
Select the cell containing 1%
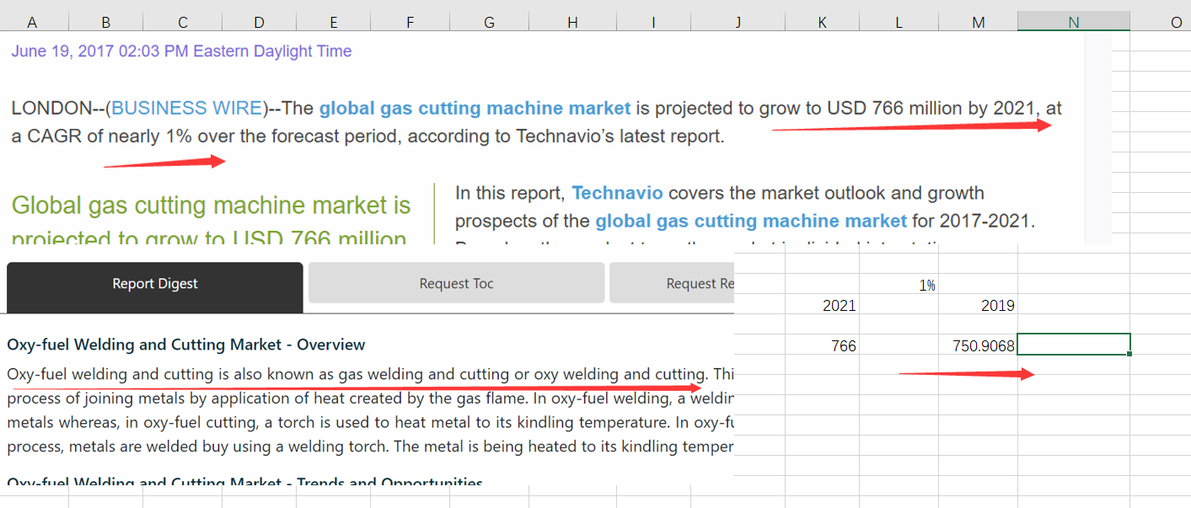pyautogui.click(x=899, y=285)
